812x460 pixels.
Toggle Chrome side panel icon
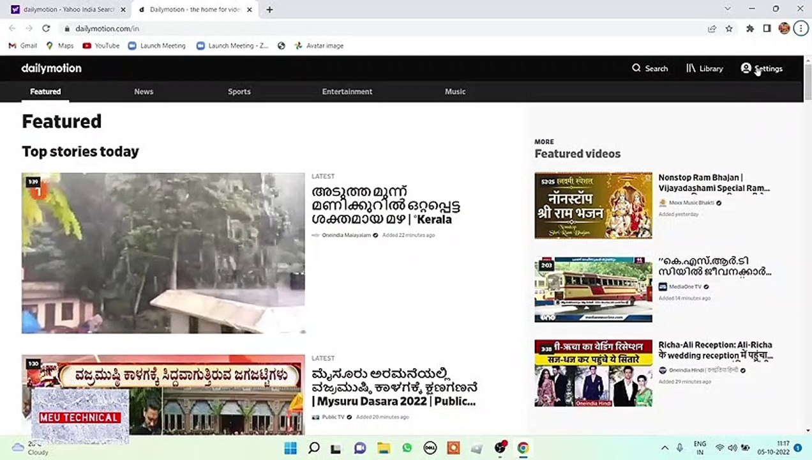pos(767,29)
